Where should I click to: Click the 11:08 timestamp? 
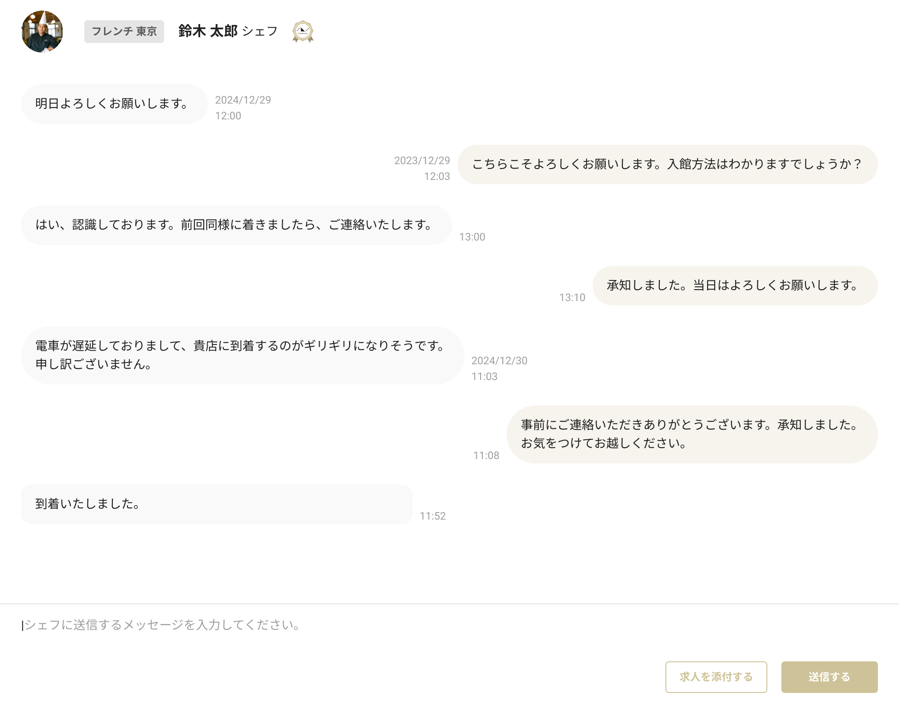486,456
